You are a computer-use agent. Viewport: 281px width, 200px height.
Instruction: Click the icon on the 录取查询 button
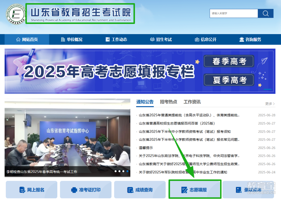click(x=239, y=190)
